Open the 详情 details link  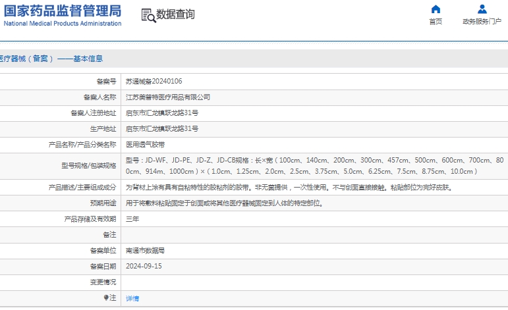(132, 298)
